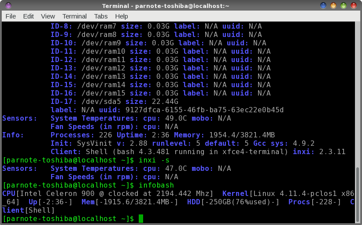The width and height of the screenshot is (362, 225).
Task: Click the 'Processes:' label
Action: [x=73, y=135]
